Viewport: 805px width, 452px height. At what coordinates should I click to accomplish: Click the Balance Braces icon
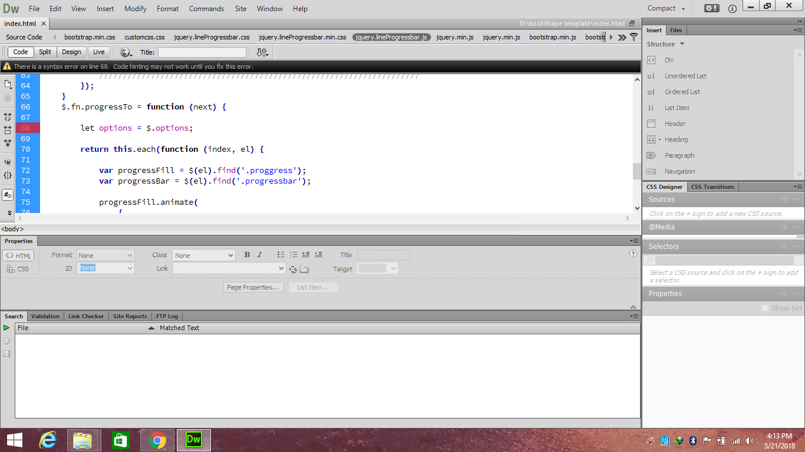pos(8,175)
